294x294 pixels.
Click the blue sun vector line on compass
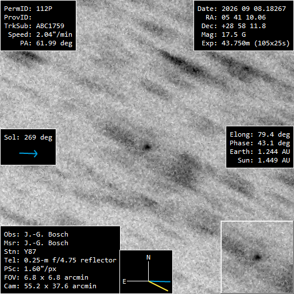(160, 281)
